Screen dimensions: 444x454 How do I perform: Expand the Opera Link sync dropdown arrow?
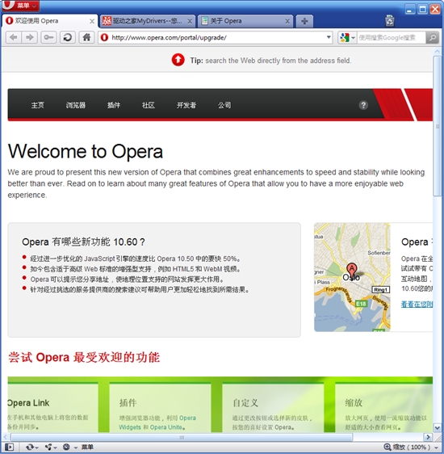37,448
